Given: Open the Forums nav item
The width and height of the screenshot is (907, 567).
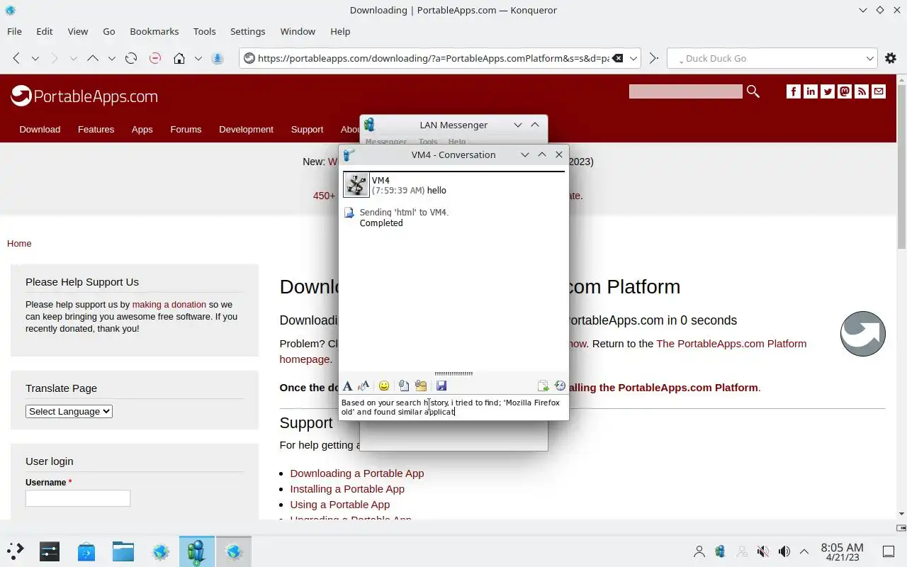Looking at the screenshot, I should (186, 129).
